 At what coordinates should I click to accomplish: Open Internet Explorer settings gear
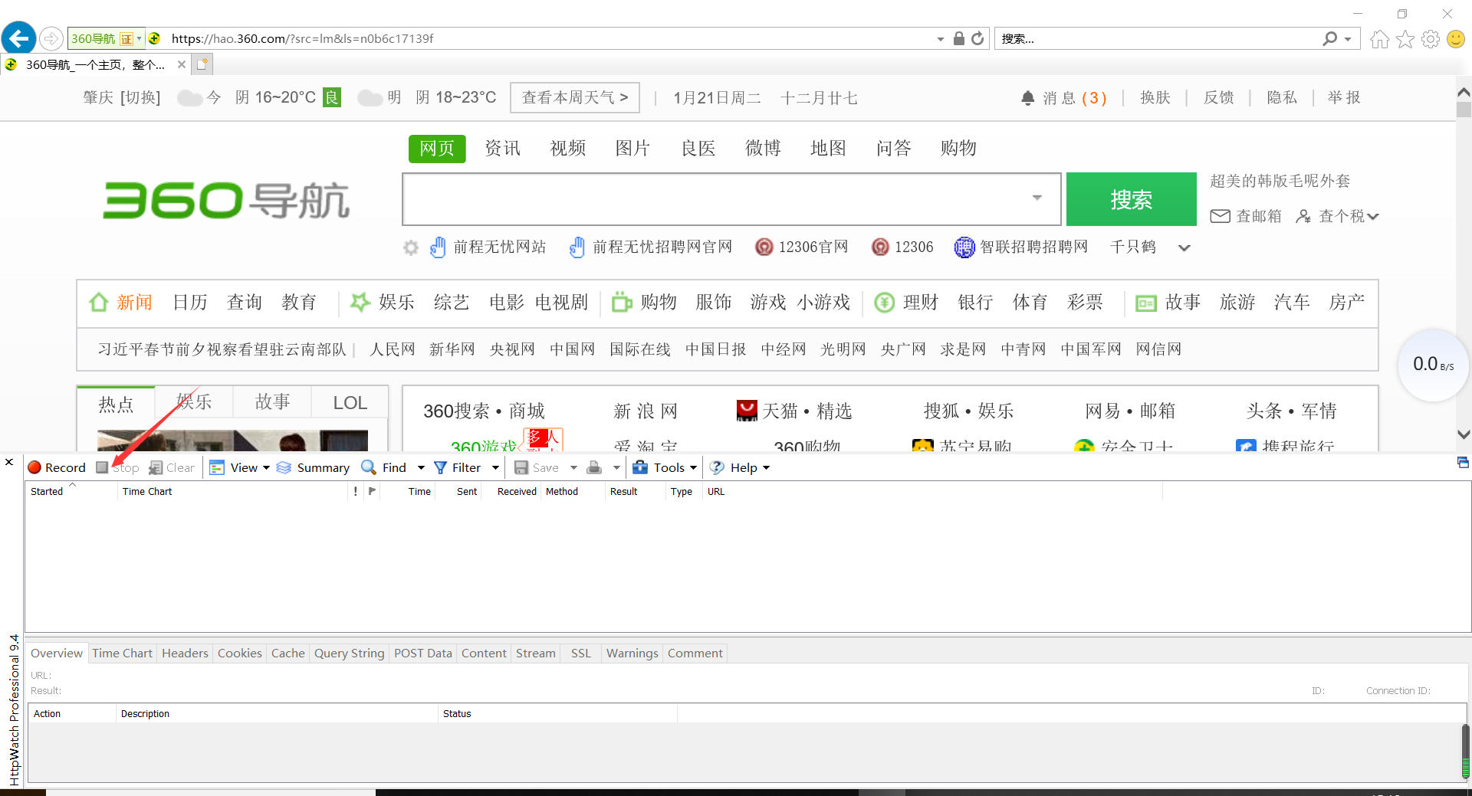1431,38
